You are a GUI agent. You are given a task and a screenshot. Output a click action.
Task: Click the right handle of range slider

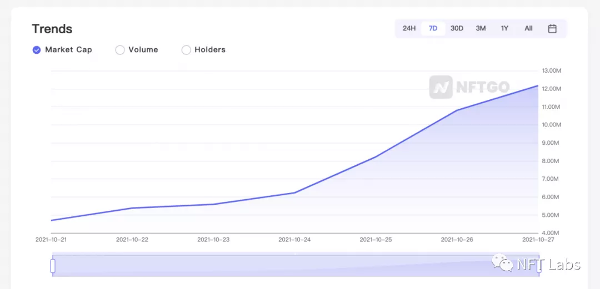coord(539,266)
